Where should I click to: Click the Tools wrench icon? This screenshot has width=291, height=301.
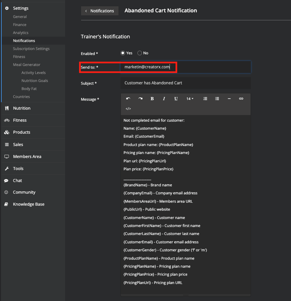tap(7, 169)
